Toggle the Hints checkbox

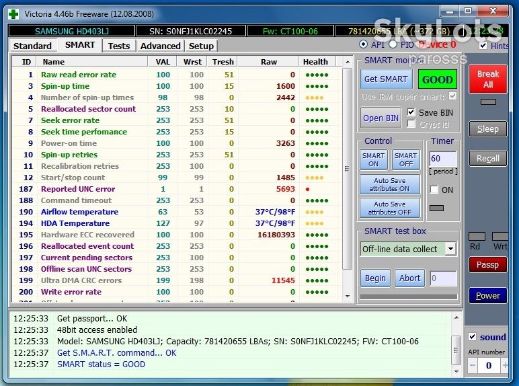[483, 46]
